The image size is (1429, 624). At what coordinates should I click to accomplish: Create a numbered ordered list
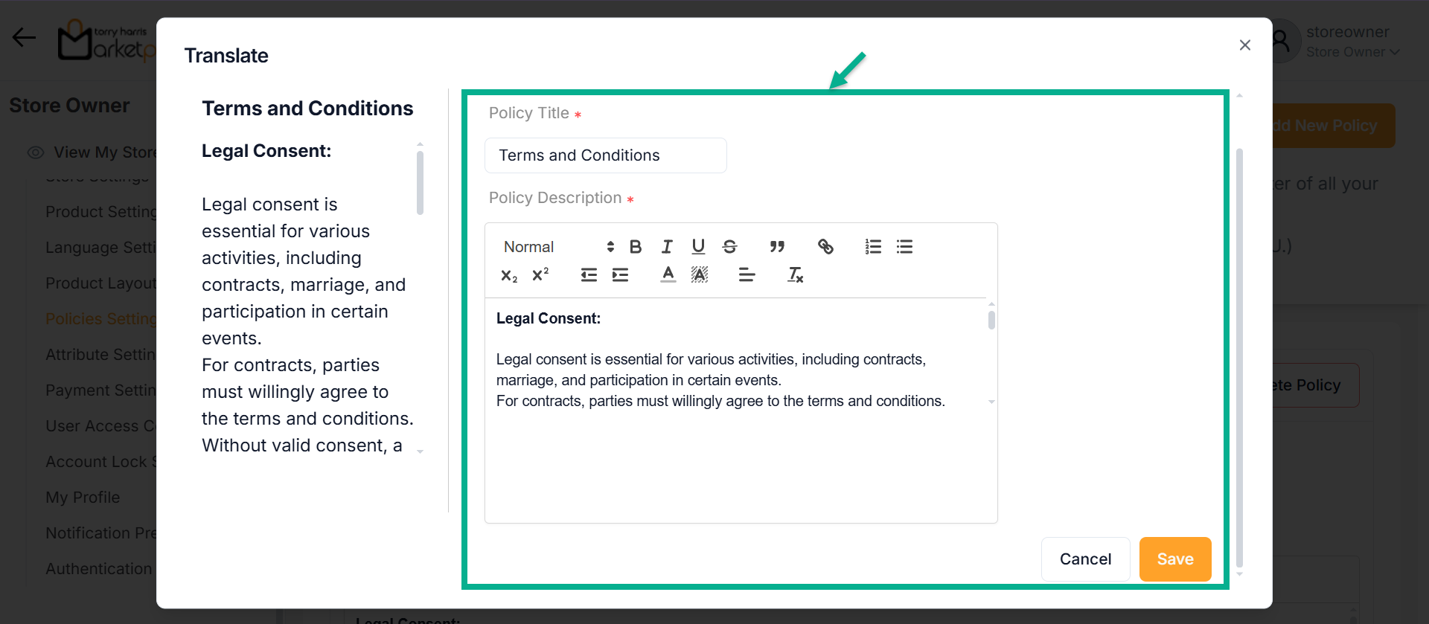[873, 247]
